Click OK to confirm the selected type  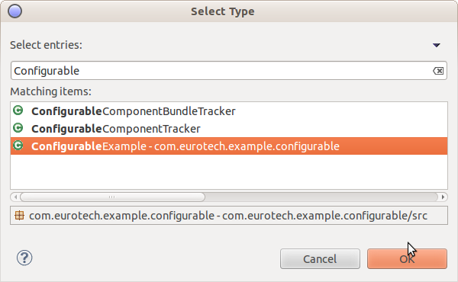(407, 258)
